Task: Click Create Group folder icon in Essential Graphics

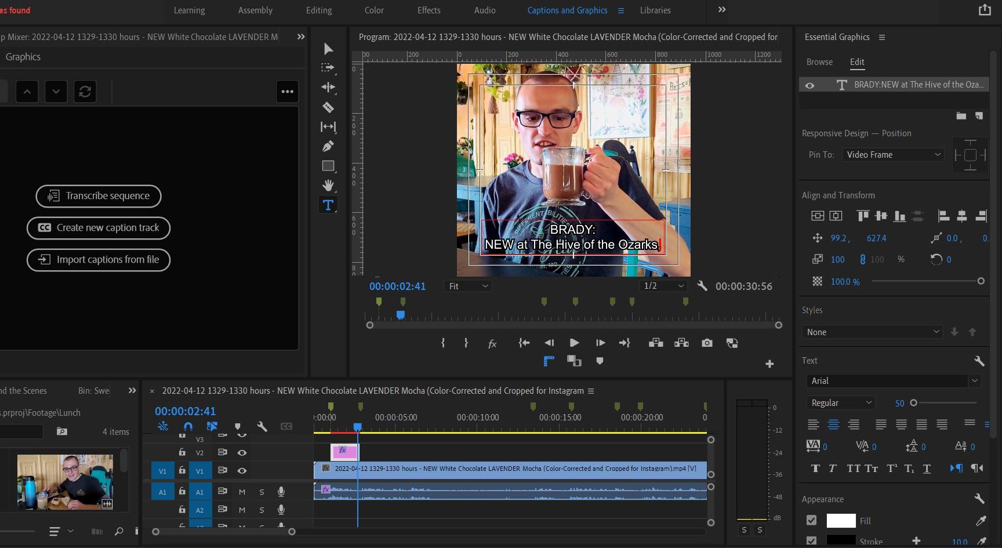Action: coord(961,116)
